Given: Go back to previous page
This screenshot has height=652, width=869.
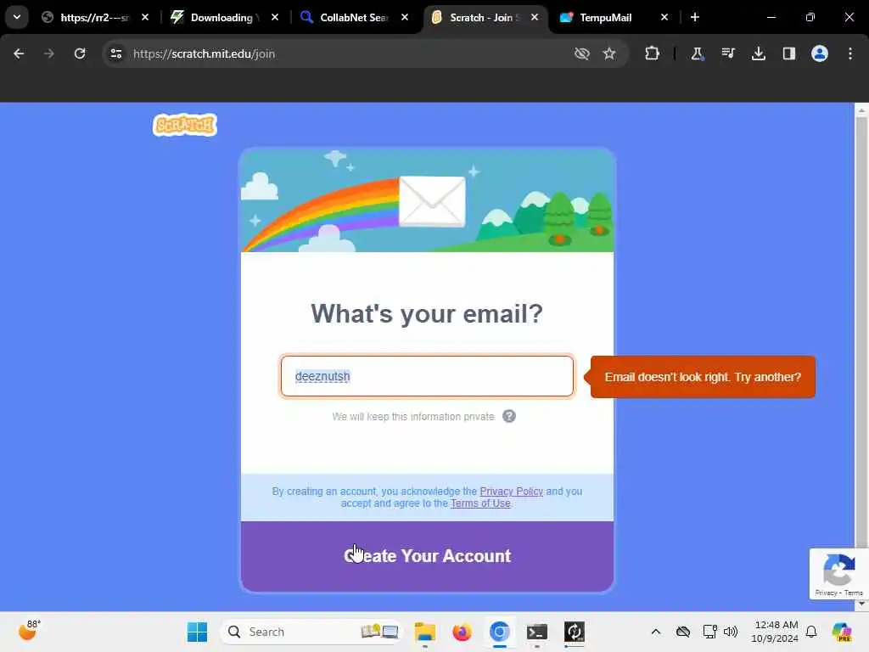Looking at the screenshot, I should point(19,53).
